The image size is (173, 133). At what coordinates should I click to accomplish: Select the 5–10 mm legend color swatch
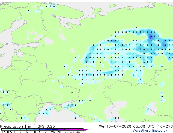[30, 129]
